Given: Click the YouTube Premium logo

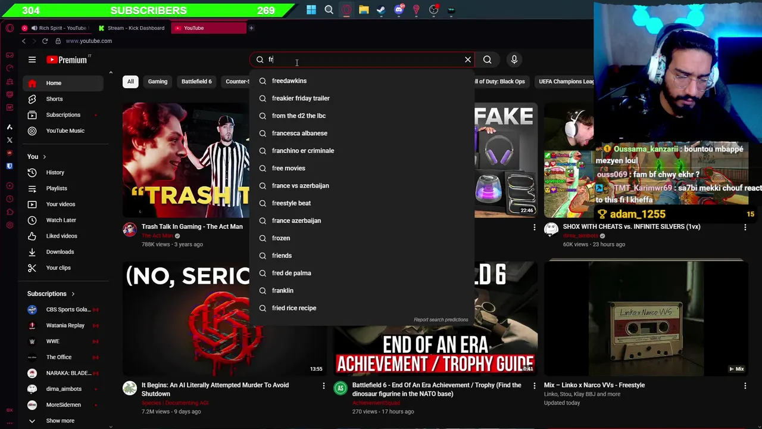Looking at the screenshot, I should 68,60.
